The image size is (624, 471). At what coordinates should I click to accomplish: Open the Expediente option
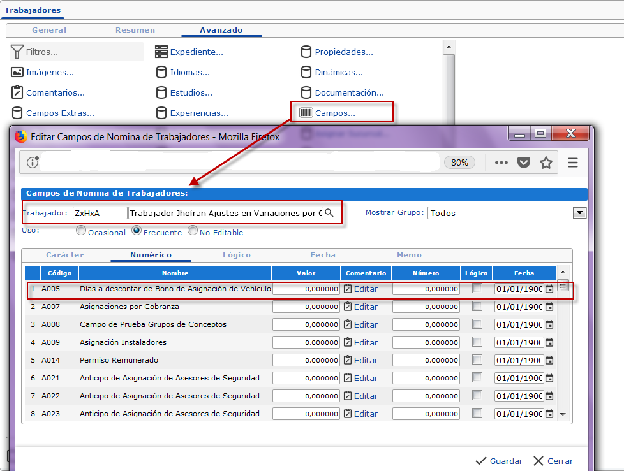[x=196, y=52]
